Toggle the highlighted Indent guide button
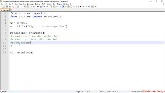 tap(63, 6)
